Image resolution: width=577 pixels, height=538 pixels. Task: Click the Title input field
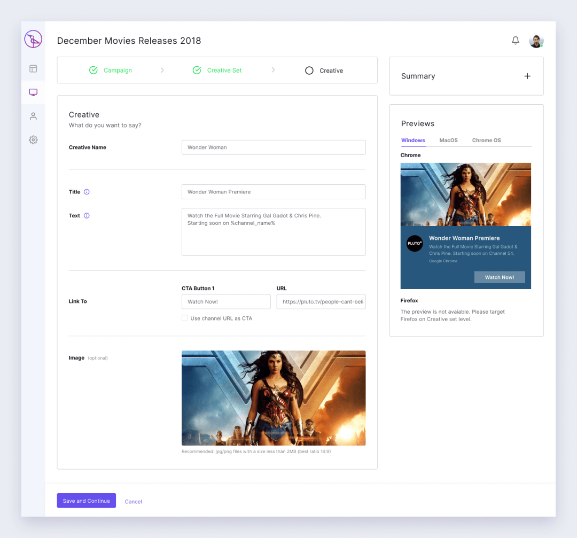(274, 192)
